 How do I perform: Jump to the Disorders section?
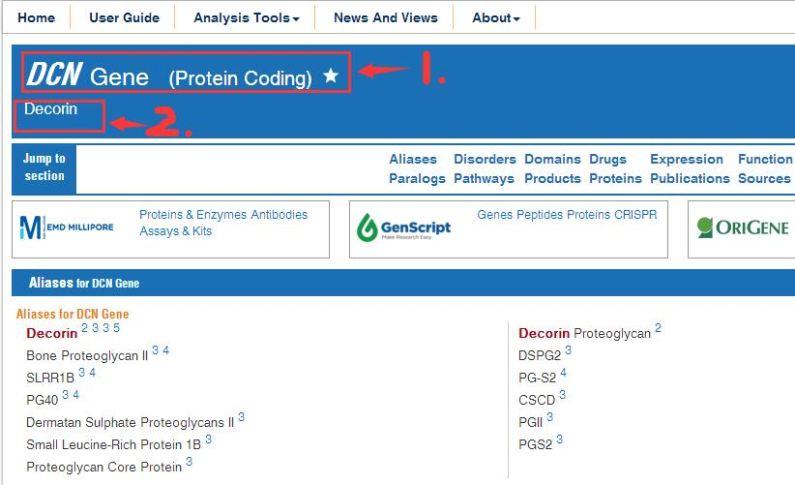point(485,159)
